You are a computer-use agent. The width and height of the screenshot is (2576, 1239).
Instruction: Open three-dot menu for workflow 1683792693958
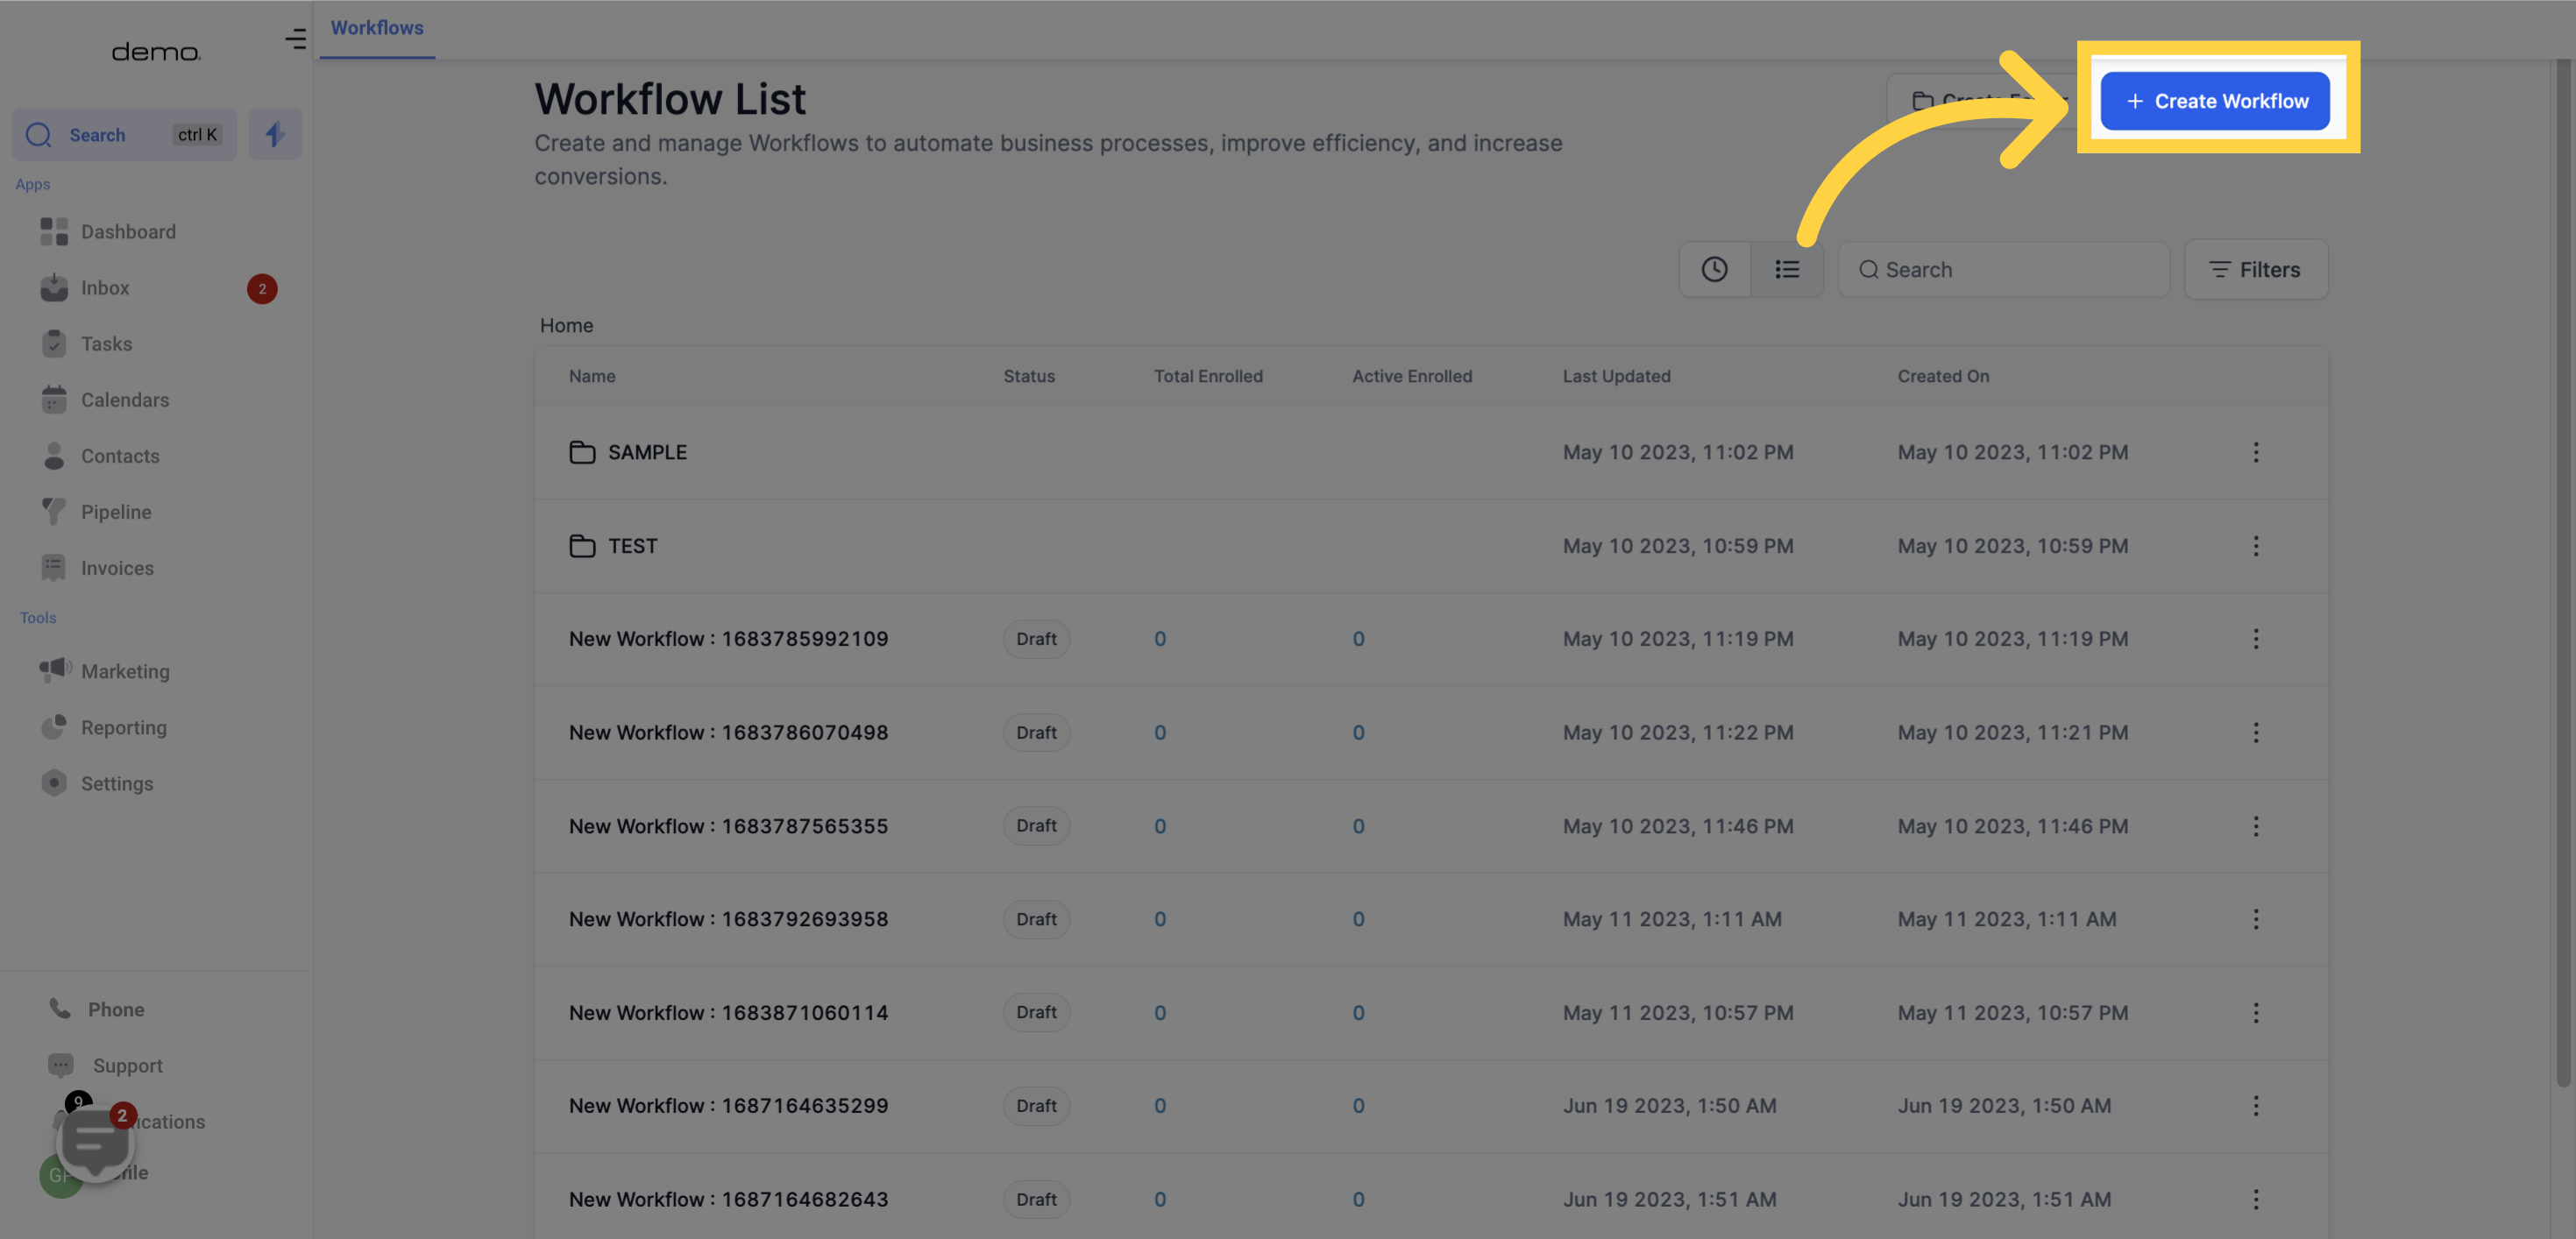click(2255, 919)
